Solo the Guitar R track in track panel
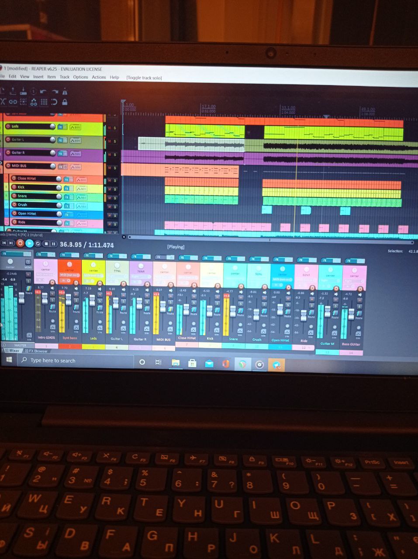 click(115, 155)
